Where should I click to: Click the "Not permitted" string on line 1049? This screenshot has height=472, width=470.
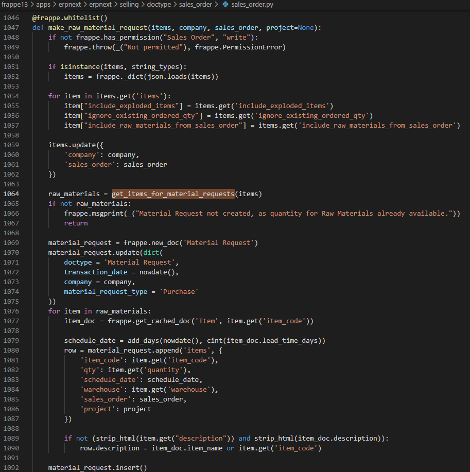(153, 47)
